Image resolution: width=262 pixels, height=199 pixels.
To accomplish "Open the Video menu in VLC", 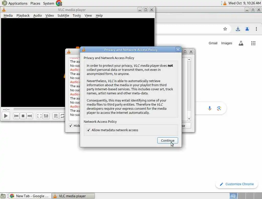I will pyautogui.click(x=50, y=15).
